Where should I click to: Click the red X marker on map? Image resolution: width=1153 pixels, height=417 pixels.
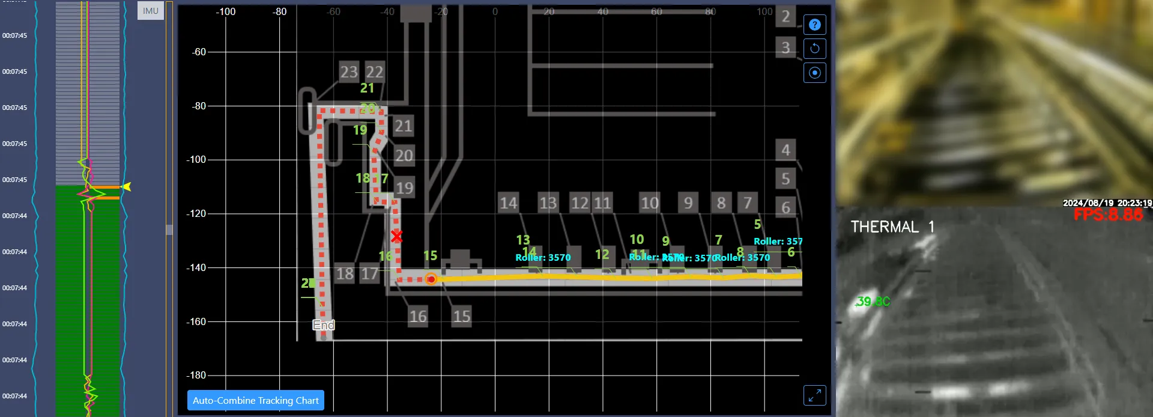tap(396, 236)
